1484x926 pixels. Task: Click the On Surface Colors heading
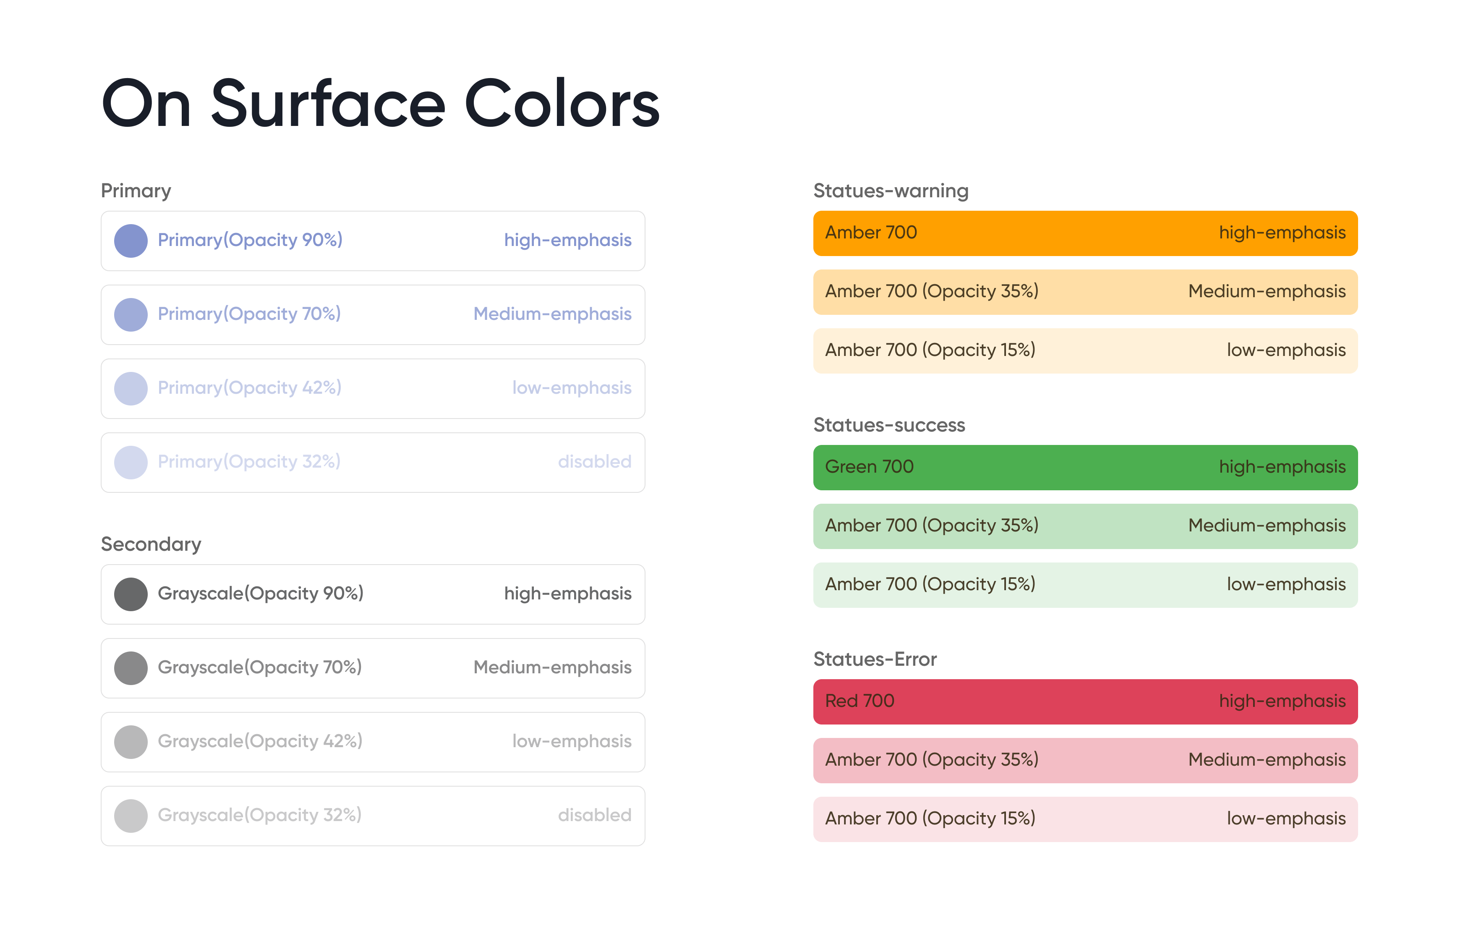380,104
